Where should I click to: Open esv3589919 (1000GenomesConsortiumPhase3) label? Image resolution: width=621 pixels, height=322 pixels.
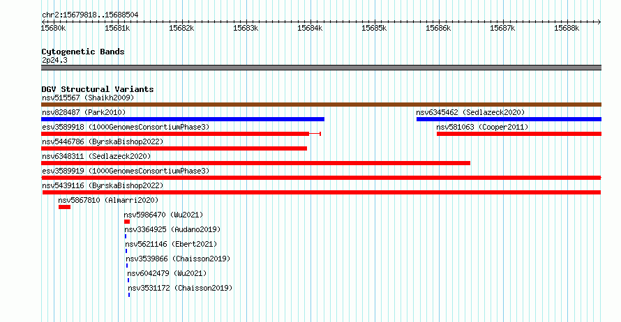126,171
